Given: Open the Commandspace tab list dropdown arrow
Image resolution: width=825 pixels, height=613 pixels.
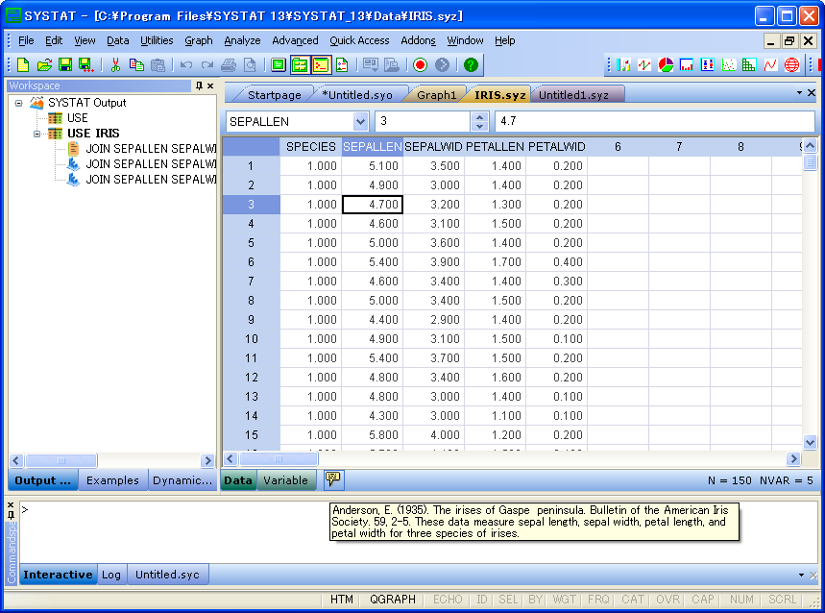Looking at the screenshot, I should click(801, 575).
